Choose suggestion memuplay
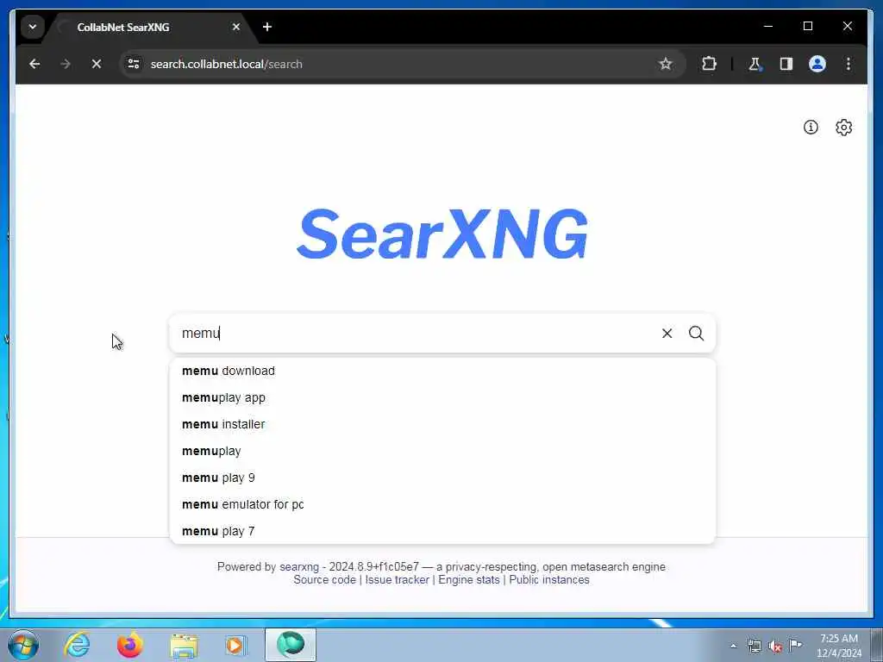 442,451
